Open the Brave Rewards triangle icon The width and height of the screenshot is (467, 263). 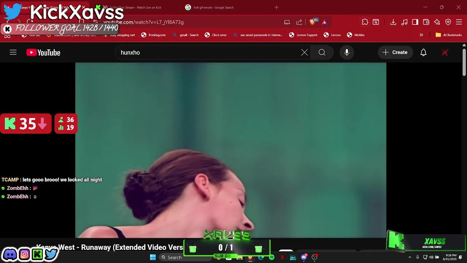click(324, 22)
